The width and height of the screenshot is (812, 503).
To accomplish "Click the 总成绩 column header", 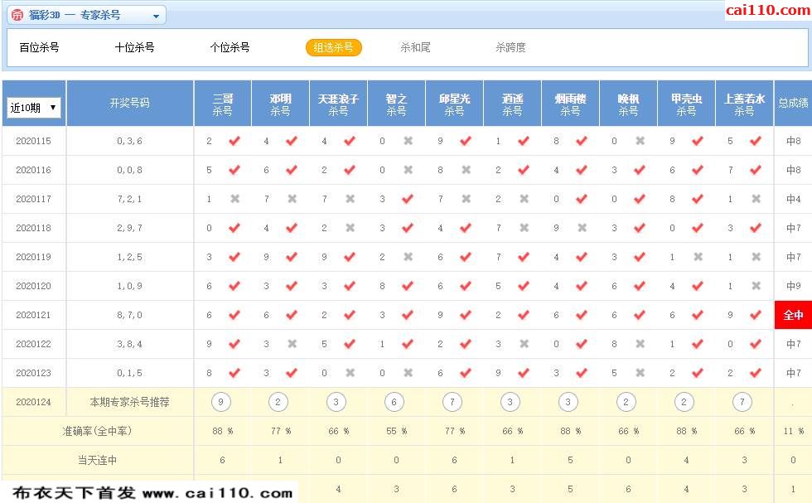I will coord(794,104).
